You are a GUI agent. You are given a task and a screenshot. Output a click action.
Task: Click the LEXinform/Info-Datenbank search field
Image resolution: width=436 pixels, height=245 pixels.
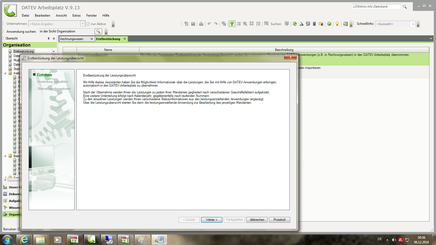pyautogui.click(x=376, y=7)
